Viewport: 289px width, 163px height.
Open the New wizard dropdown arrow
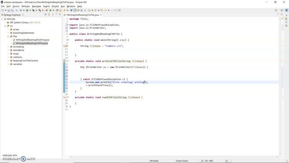tap(5, 10)
